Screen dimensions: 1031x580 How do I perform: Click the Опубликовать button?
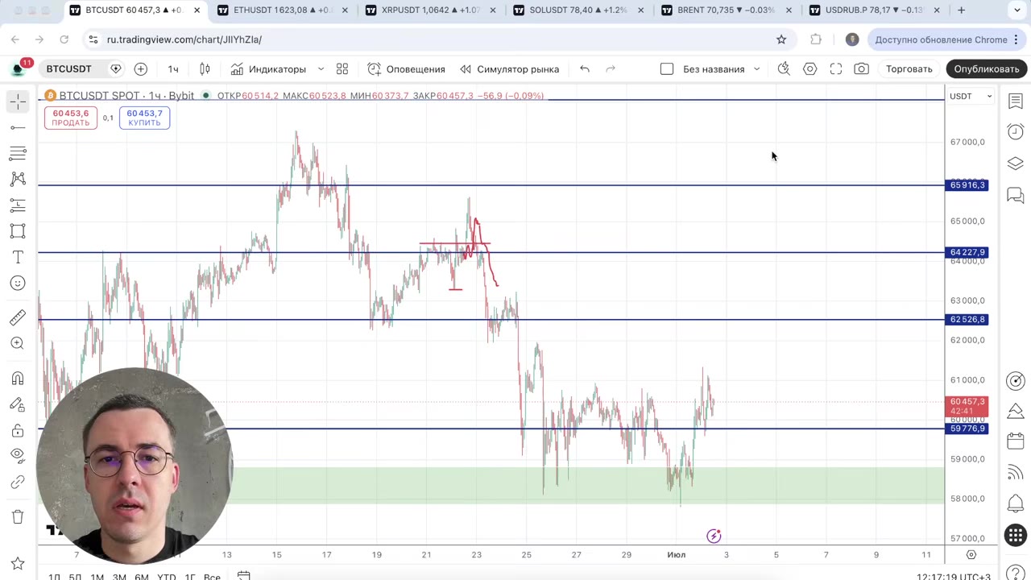click(x=987, y=69)
